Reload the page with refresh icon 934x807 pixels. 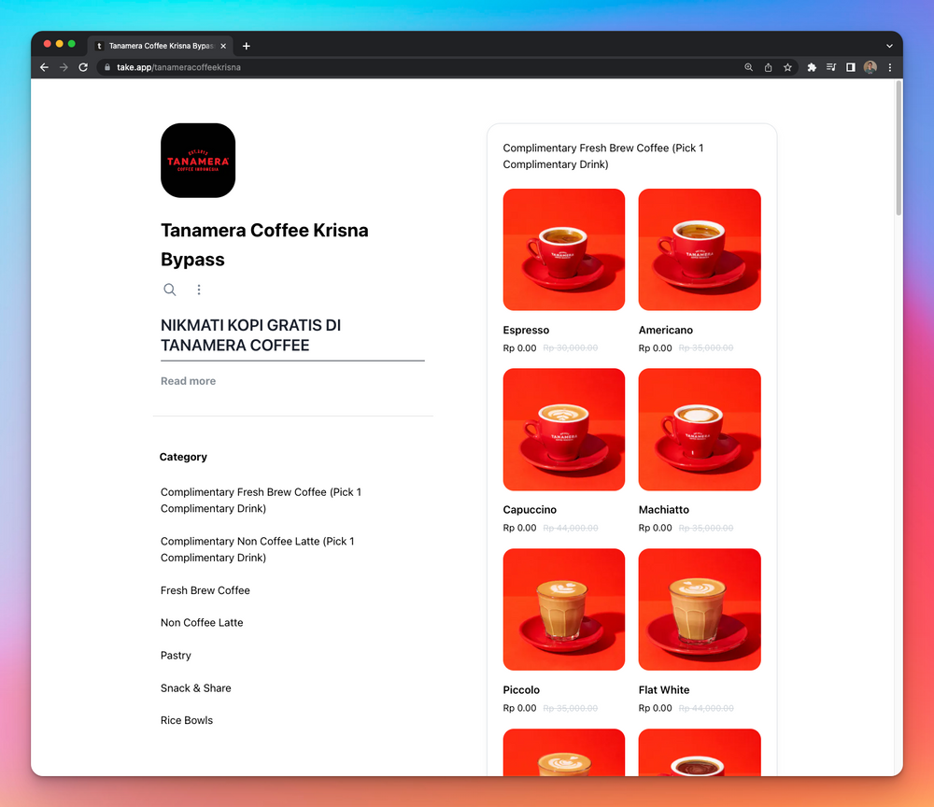click(83, 67)
